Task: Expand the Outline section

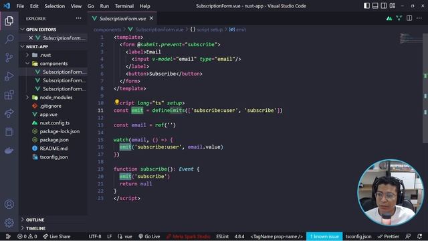Action: 53,220
